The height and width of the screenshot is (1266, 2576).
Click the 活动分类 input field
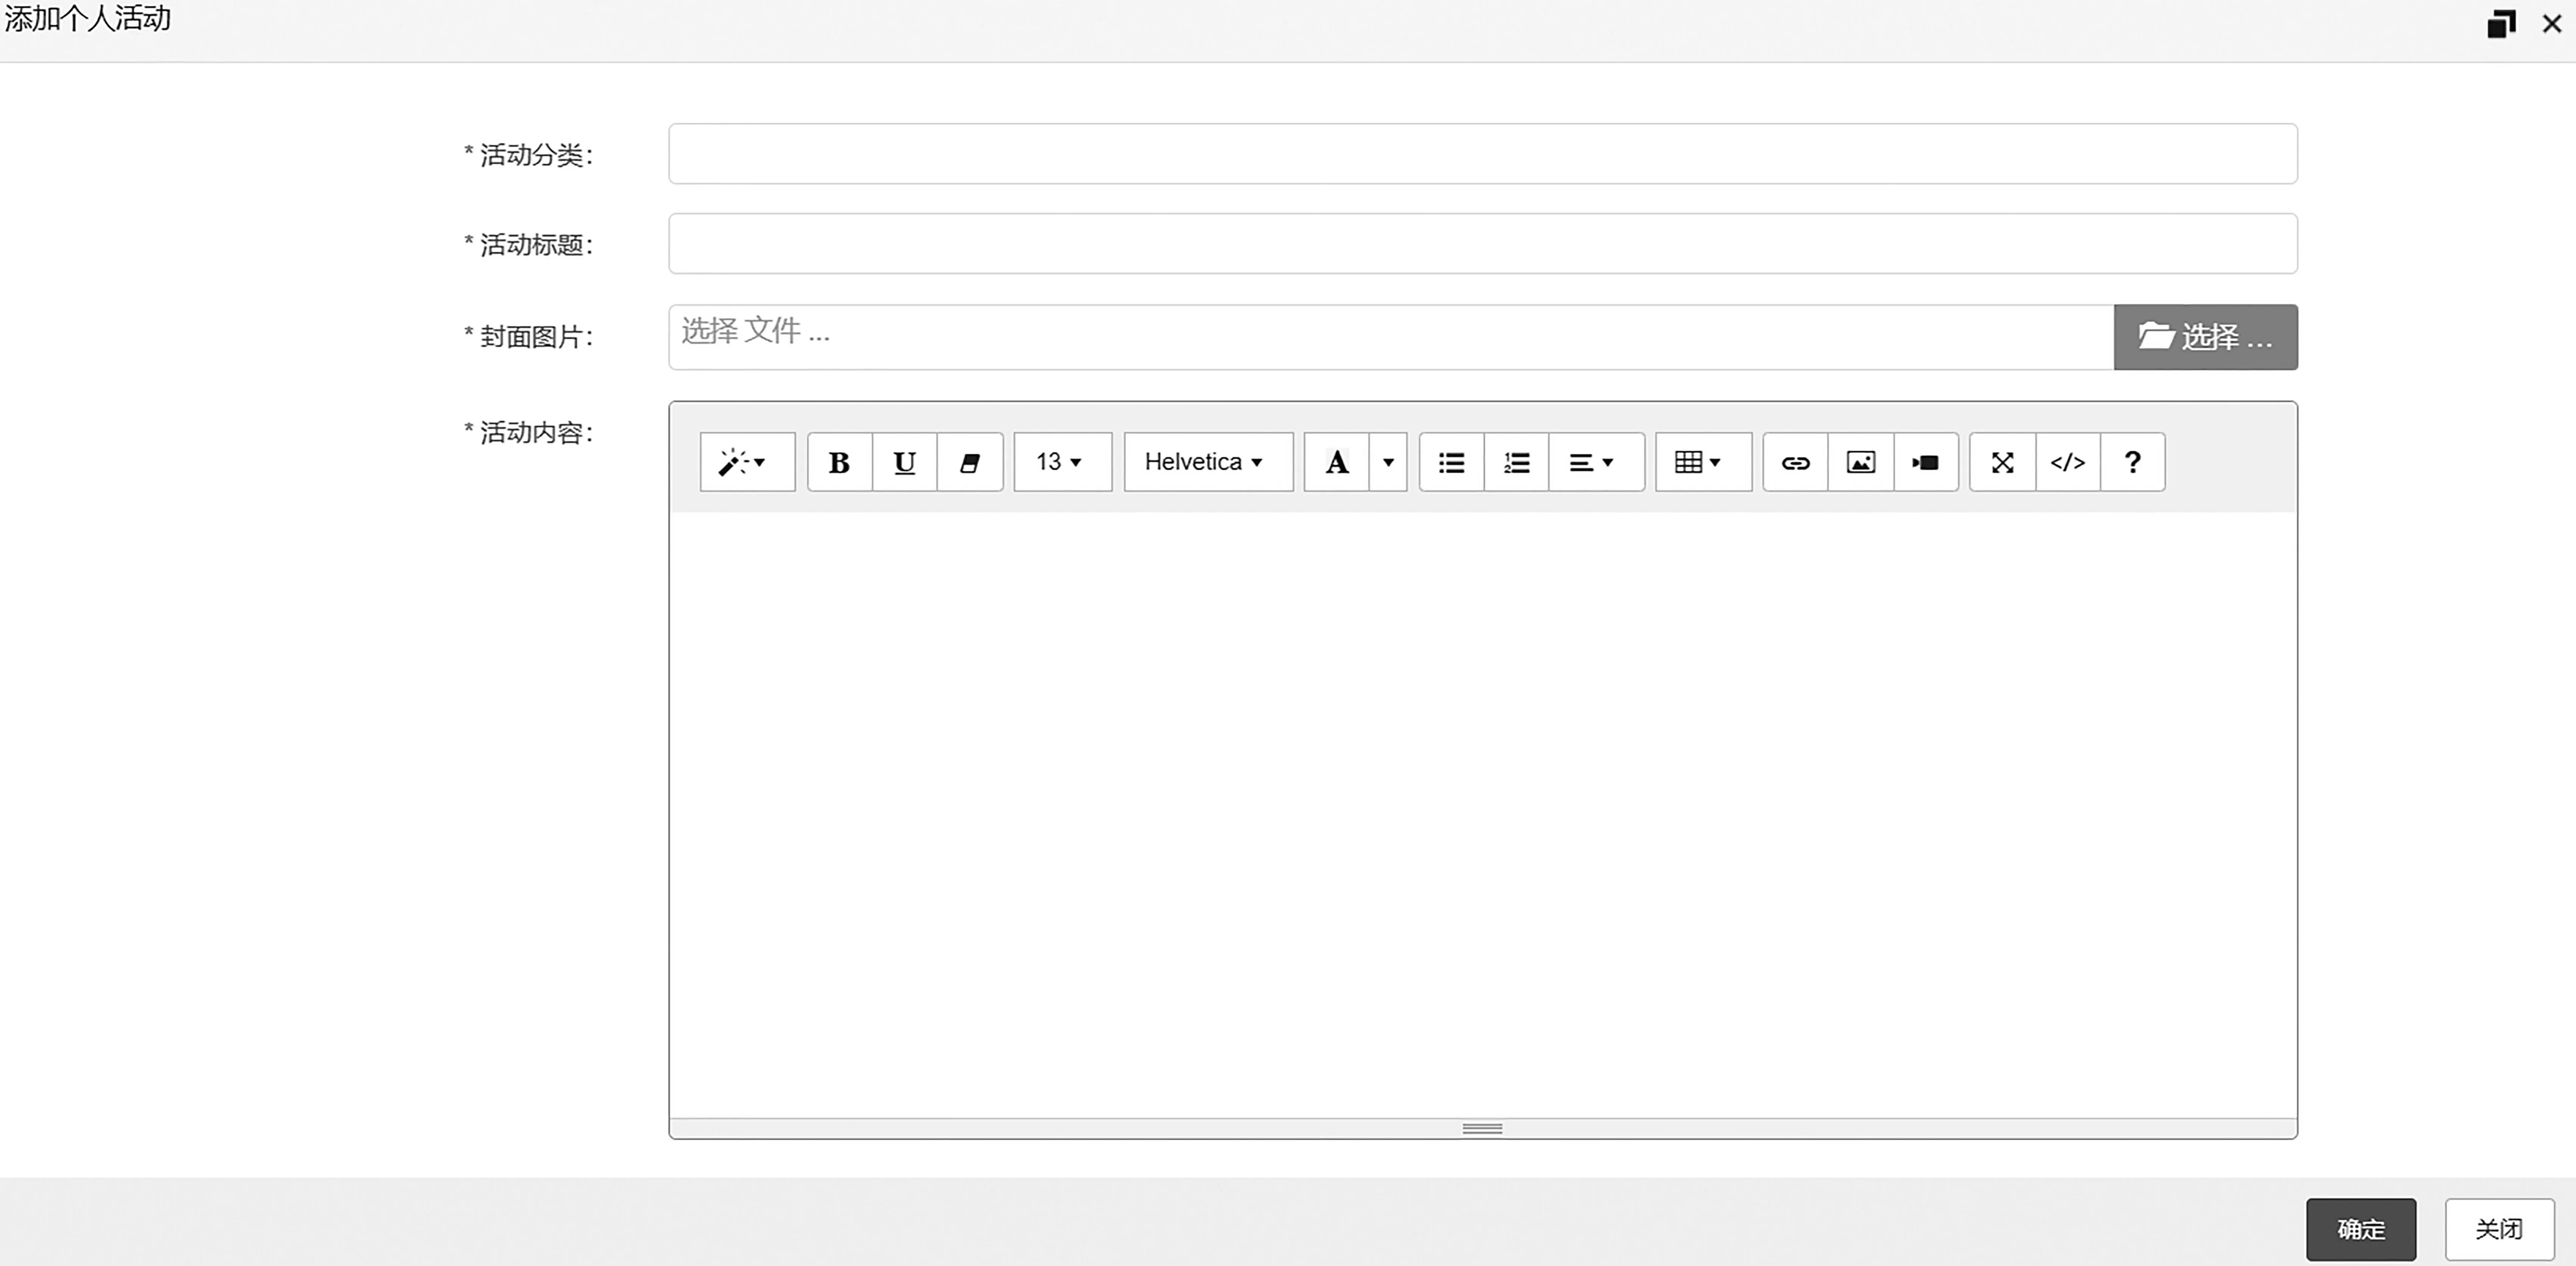point(1482,154)
